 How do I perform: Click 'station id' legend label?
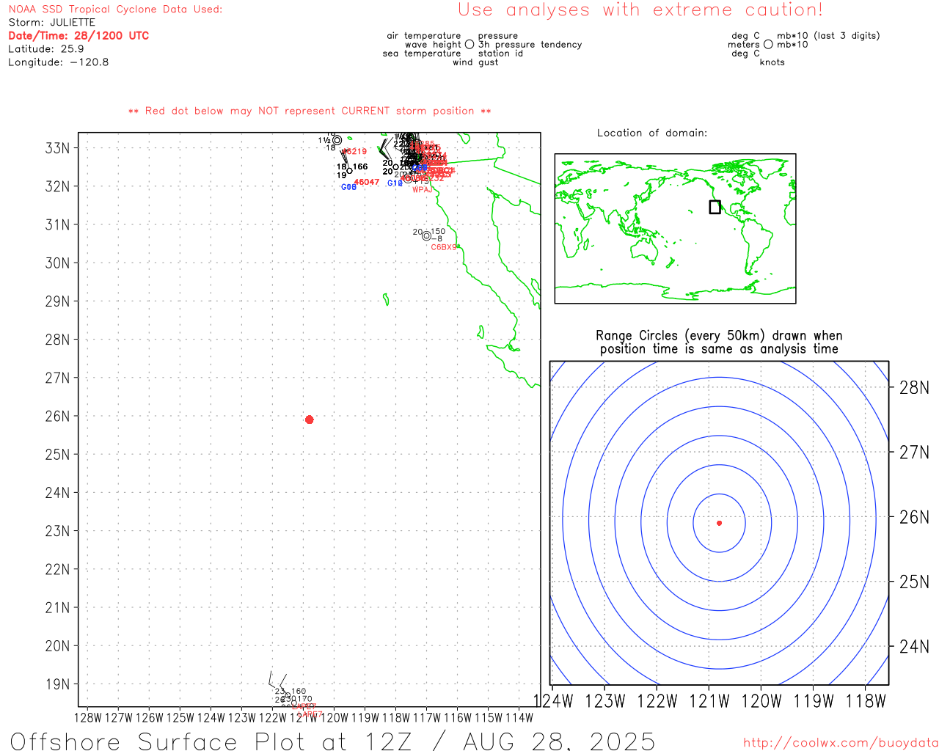[x=501, y=53]
